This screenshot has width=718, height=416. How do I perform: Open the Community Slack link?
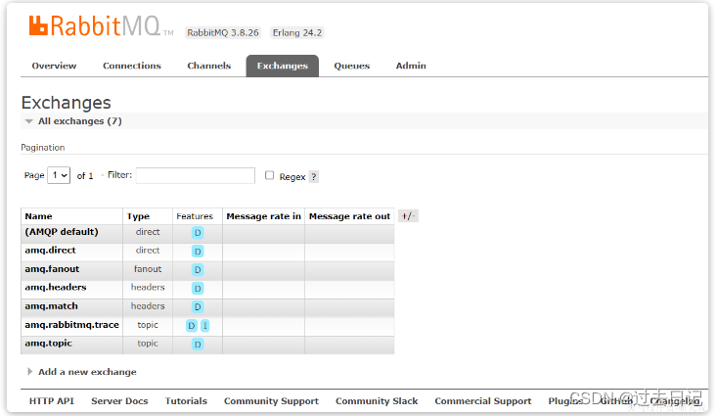[377, 401]
